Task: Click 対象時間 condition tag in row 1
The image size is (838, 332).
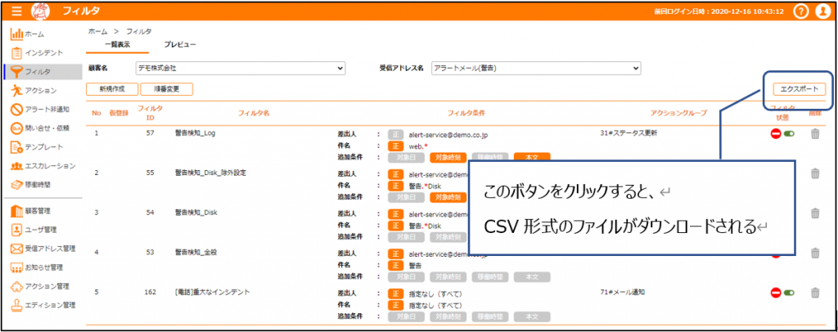Action: (x=448, y=156)
